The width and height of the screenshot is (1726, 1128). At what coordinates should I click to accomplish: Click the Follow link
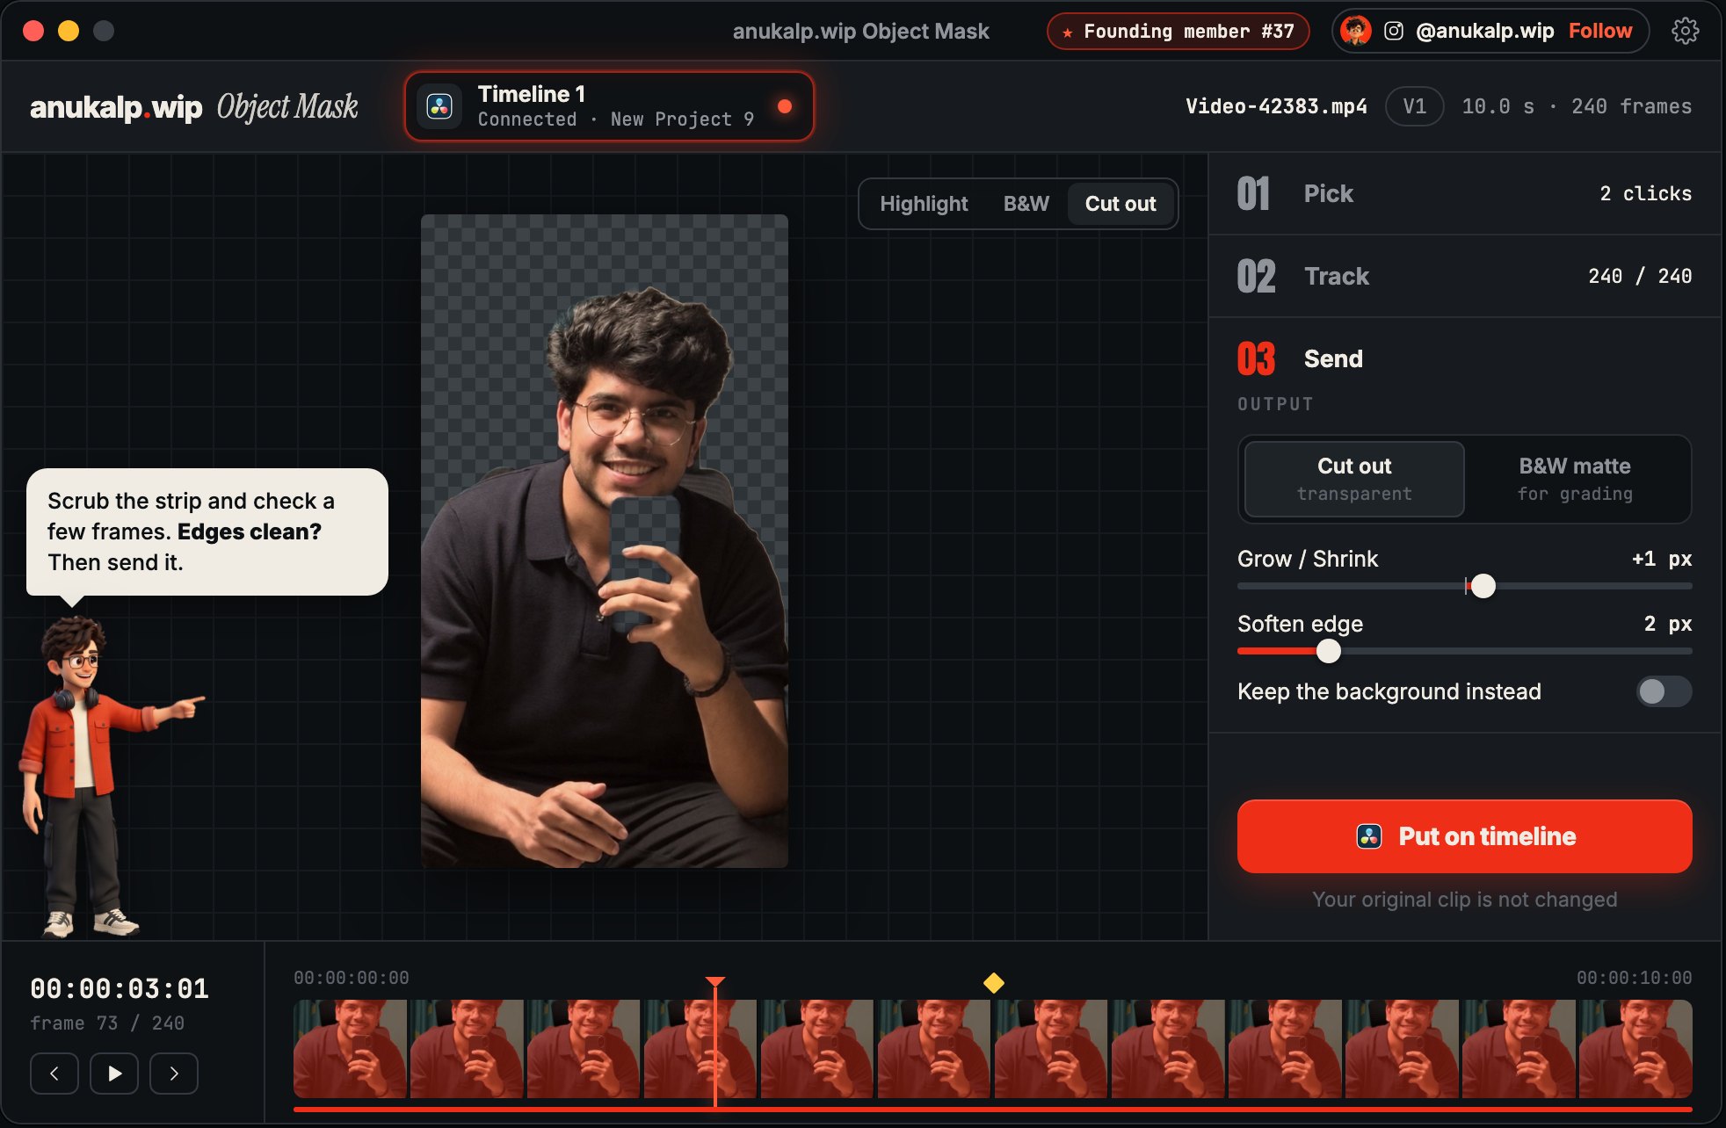click(x=1599, y=32)
